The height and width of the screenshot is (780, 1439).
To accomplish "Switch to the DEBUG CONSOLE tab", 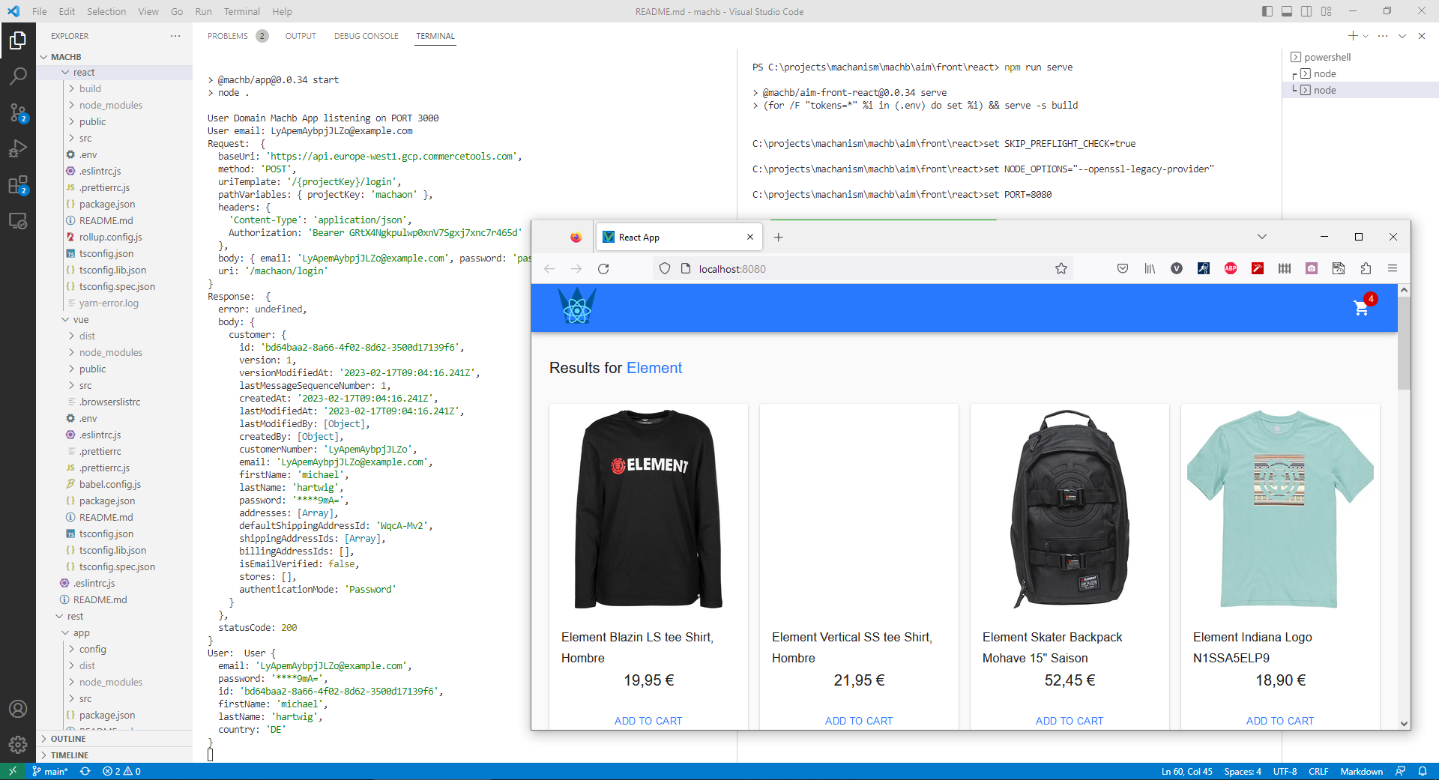I will coord(366,36).
